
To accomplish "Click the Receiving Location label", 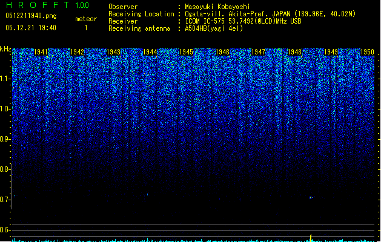I will [x=141, y=14].
